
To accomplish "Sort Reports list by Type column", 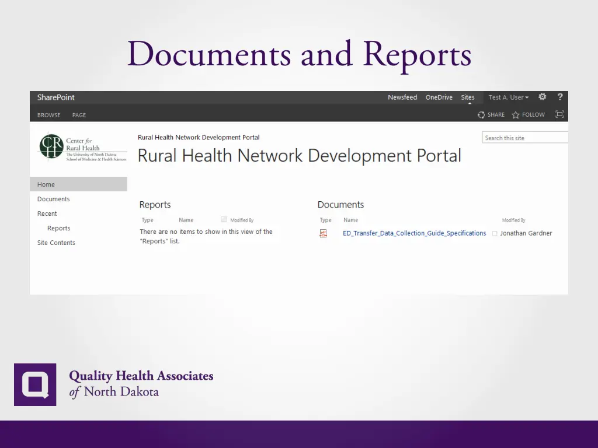I will click(147, 220).
